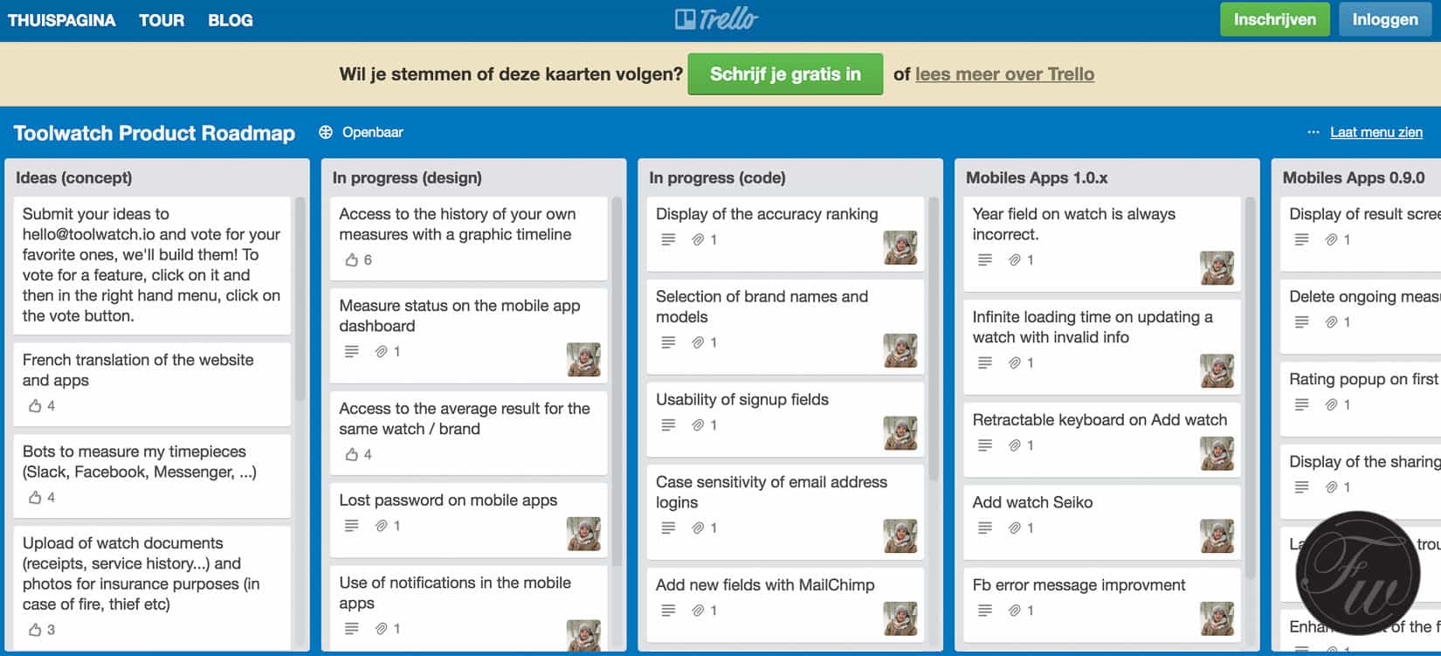Screen dimensions: 1441x656
Task: Go to the TOUR page
Action: pyautogui.click(x=162, y=20)
